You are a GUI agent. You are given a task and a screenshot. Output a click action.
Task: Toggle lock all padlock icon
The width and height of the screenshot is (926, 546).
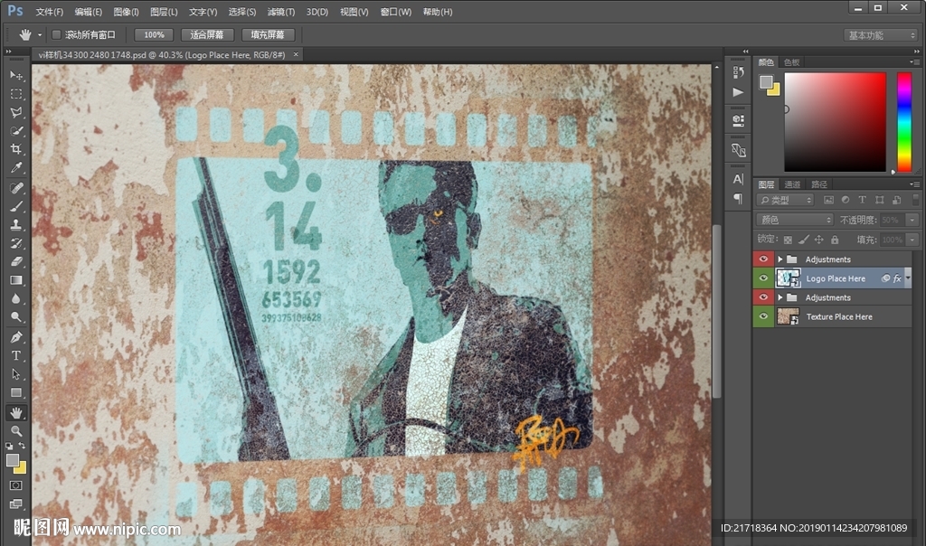click(835, 240)
